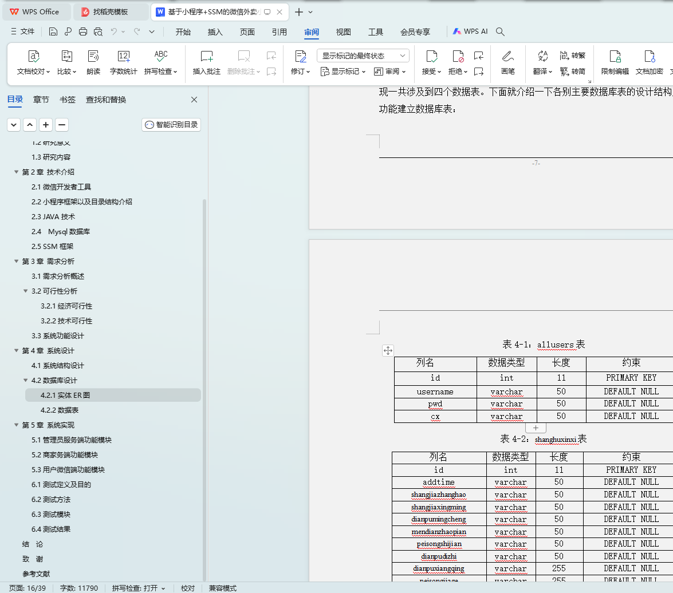Open the 审阅 pane dropdown
Screen dimensions: 673x593
pyautogui.click(x=389, y=72)
